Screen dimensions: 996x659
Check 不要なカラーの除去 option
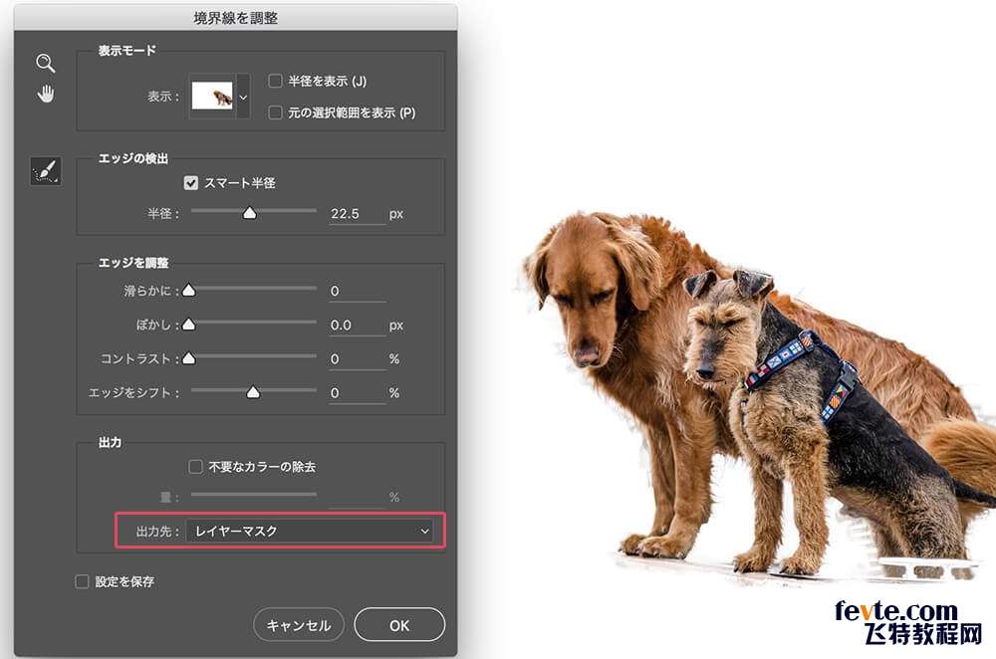(195, 467)
